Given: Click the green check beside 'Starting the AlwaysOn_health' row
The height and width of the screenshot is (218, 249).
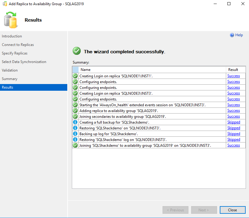Looking at the screenshot, I should [x=75, y=105].
